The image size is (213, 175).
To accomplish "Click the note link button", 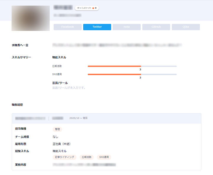I will click(127, 27).
